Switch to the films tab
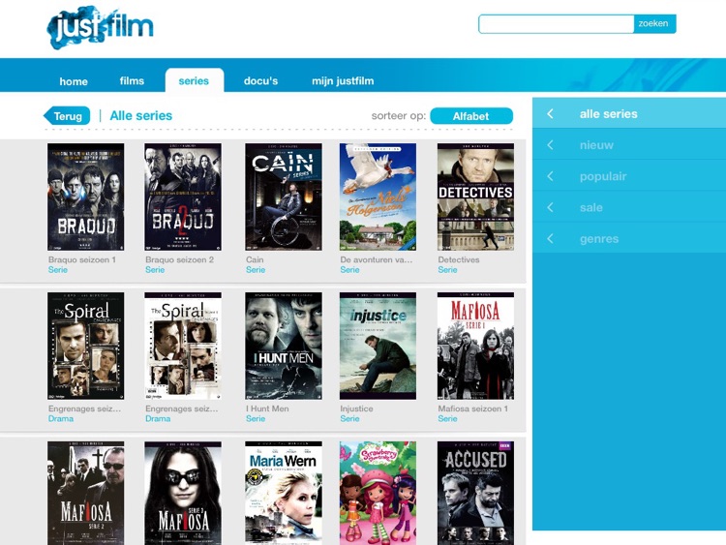Viewport: 726px width, 545px height. tap(132, 81)
